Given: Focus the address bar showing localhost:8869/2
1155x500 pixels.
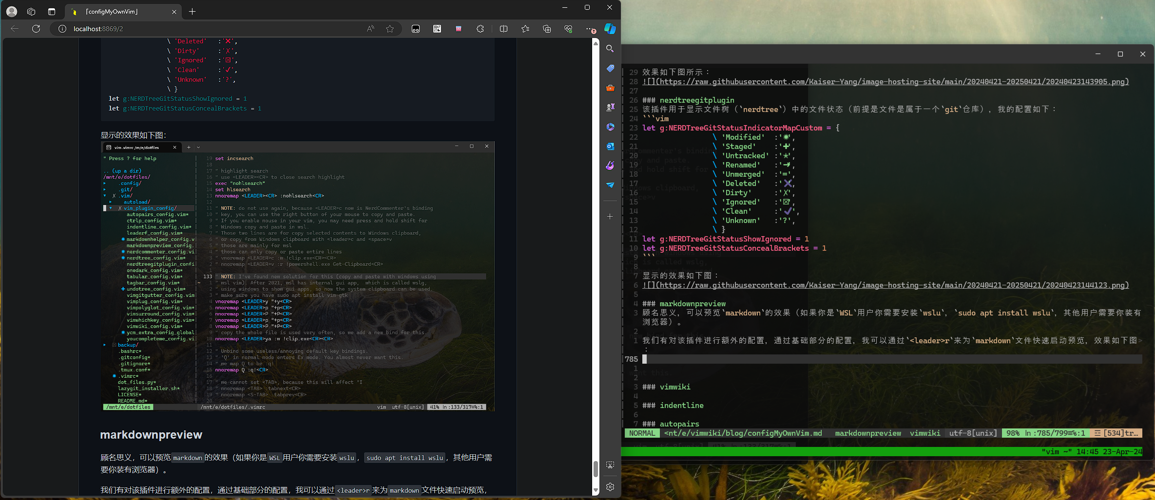Looking at the screenshot, I should coord(214,29).
